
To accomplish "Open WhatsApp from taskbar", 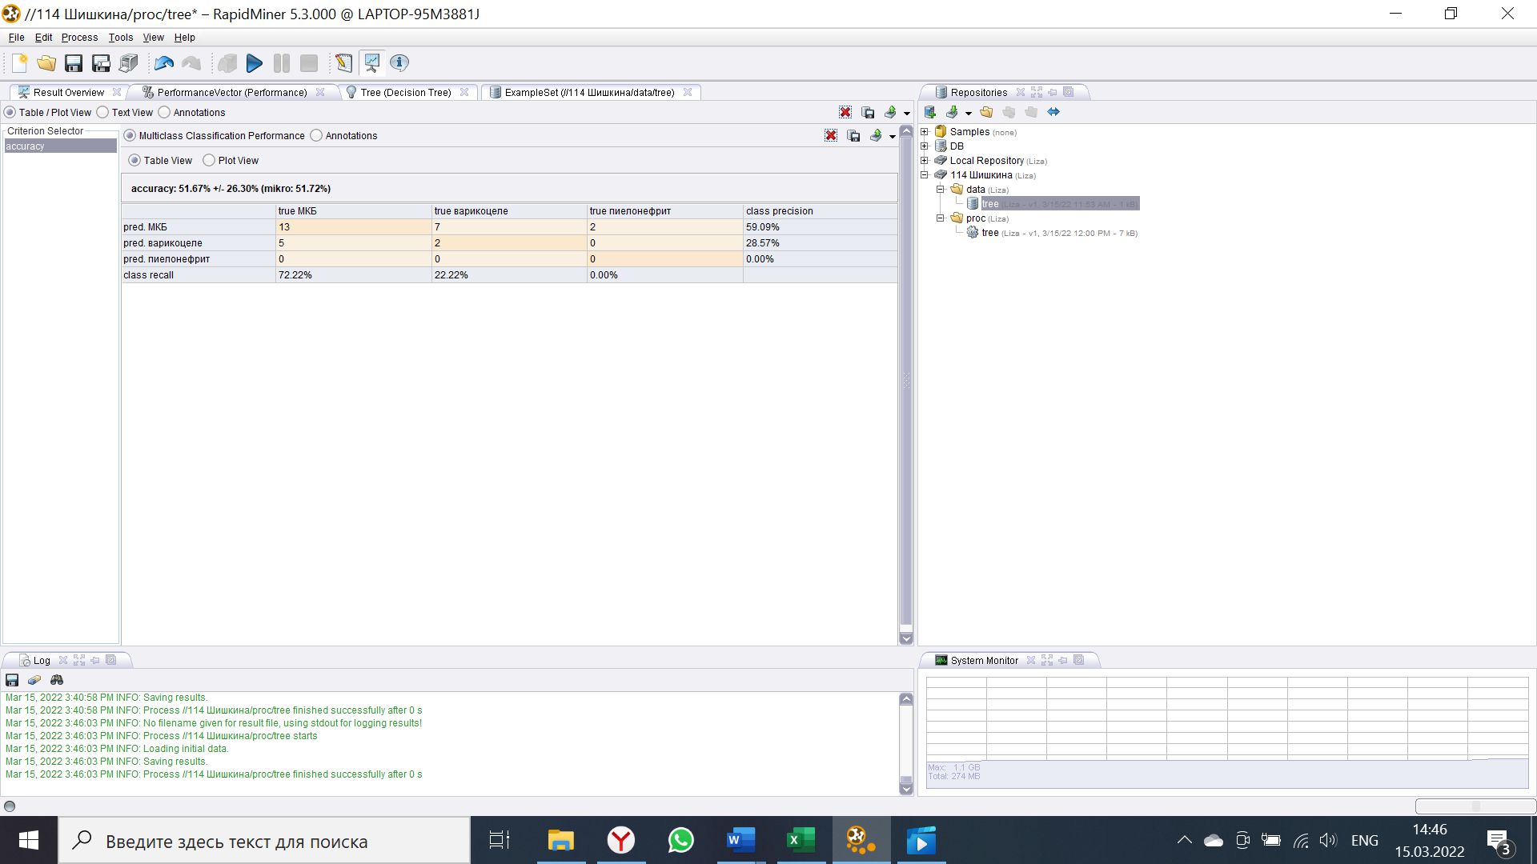I will coord(681,841).
